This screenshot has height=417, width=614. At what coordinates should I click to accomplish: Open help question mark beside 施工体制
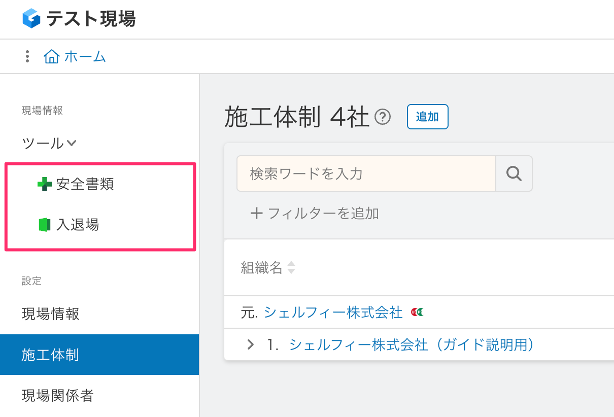pyautogui.click(x=382, y=118)
